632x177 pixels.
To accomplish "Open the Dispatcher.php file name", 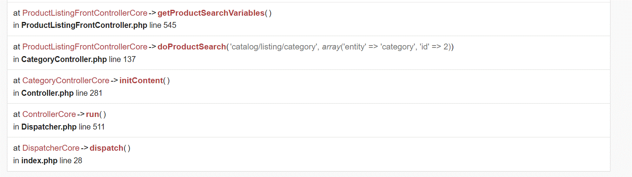I will click(49, 127).
